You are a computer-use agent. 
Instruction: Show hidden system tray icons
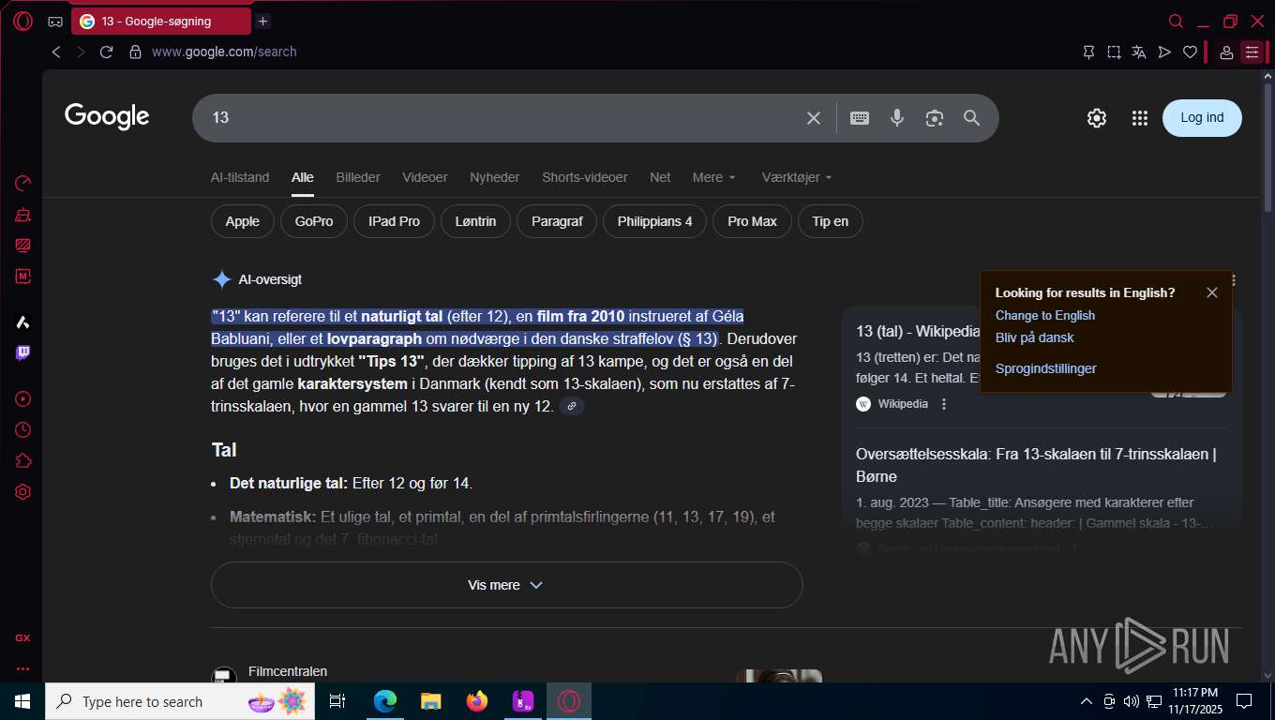click(1087, 701)
